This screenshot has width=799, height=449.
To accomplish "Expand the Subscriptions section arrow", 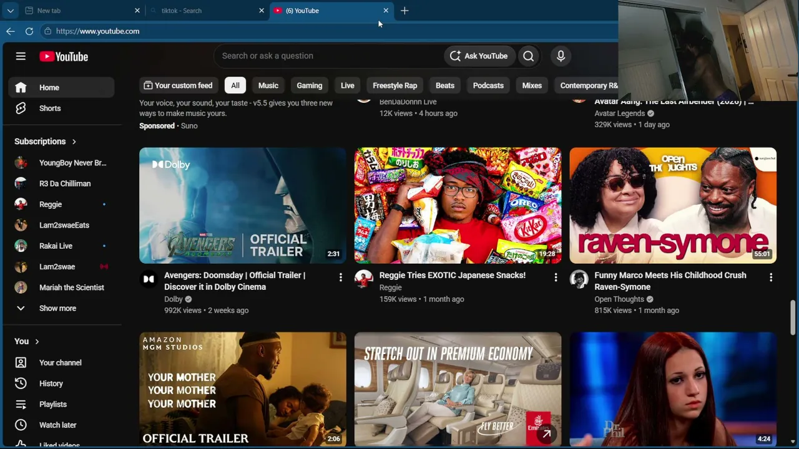I will pyautogui.click(x=74, y=142).
